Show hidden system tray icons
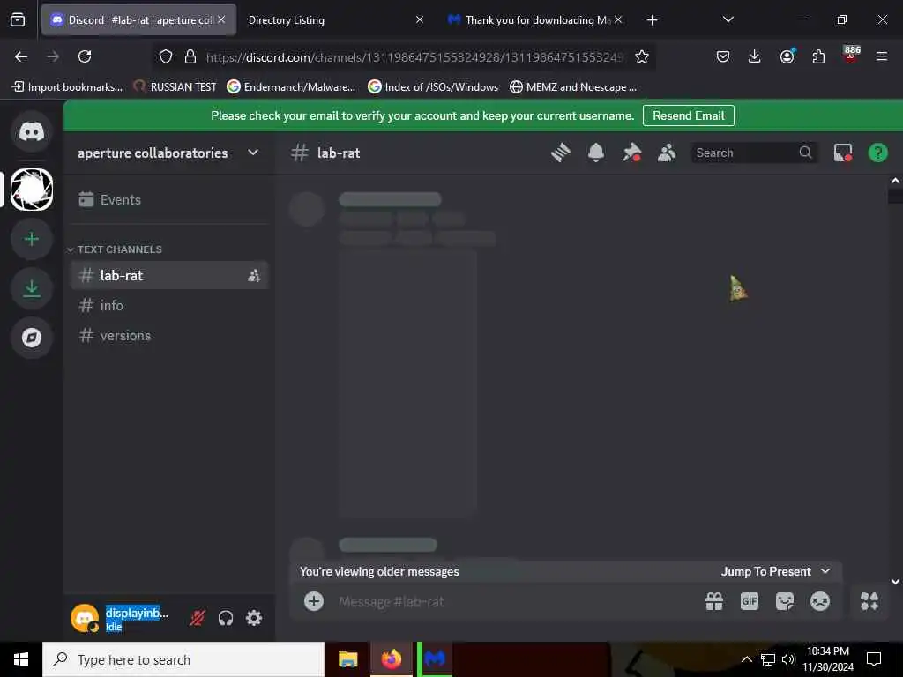The width and height of the screenshot is (903, 677). 746,659
